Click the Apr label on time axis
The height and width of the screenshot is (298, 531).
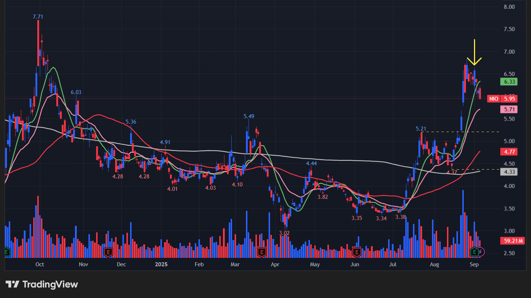pos(275,264)
